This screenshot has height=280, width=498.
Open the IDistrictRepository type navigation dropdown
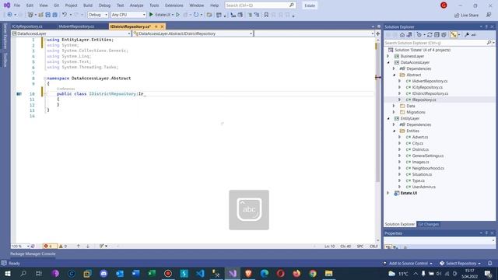pyautogui.click(x=192, y=33)
